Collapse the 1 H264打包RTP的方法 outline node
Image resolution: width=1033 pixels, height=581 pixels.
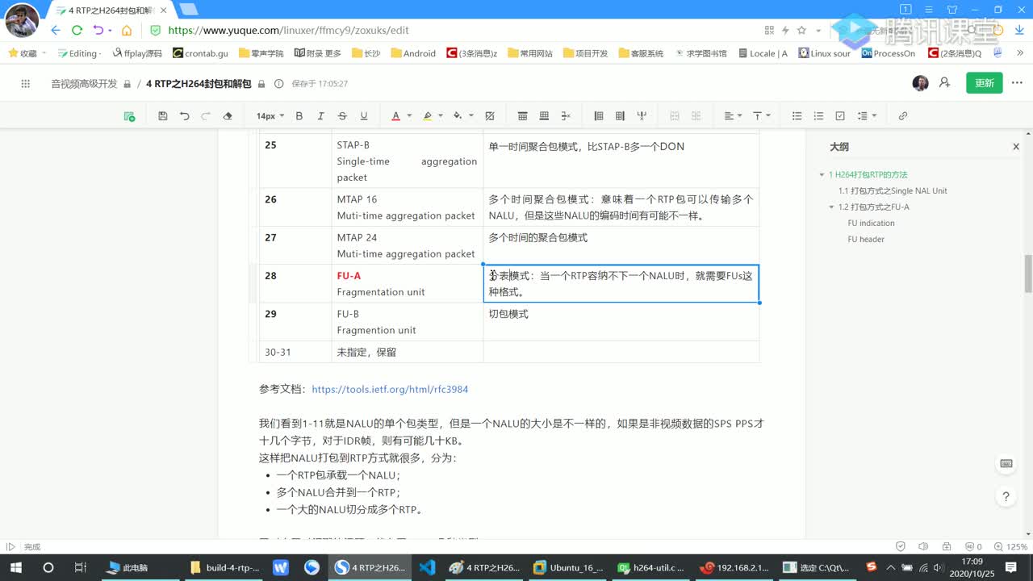(x=822, y=174)
